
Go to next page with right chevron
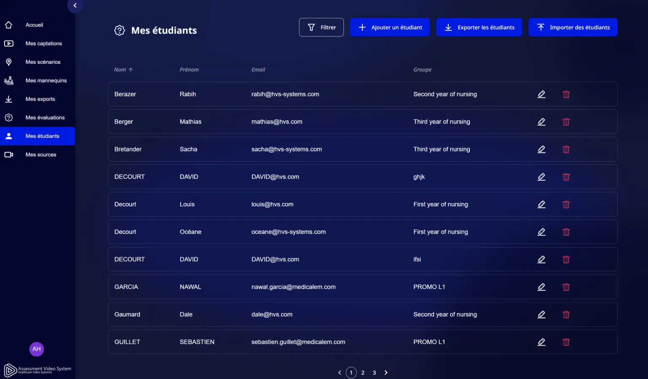tap(386, 373)
